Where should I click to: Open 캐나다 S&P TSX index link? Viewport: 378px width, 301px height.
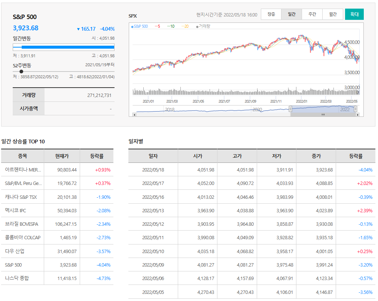click(21, 197)
